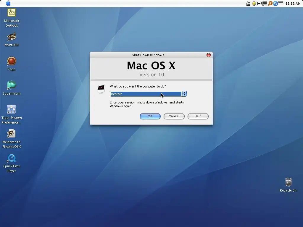Click 'What do you want the computer to do?'

138,86
